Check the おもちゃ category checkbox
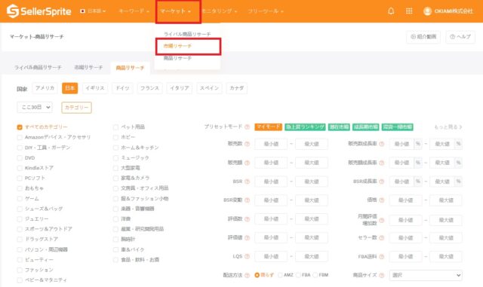Screen dimensions: 483x287 [20, 188]
